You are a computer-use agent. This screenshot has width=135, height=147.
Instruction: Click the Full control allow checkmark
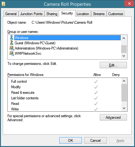96,81
